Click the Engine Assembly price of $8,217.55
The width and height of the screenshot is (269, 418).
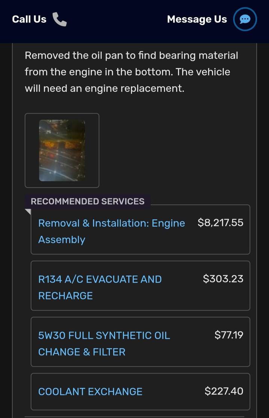pos(219,223)
